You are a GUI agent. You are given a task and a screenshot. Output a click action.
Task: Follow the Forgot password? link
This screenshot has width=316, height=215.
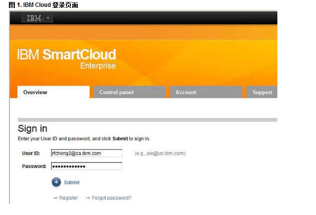111,198
